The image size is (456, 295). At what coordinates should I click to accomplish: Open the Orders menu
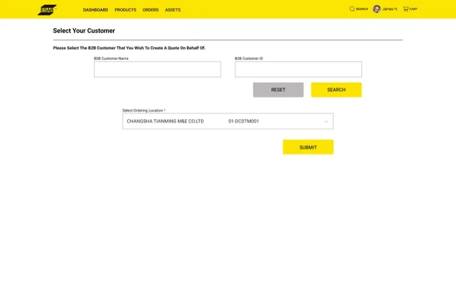[x=150, y=10]
